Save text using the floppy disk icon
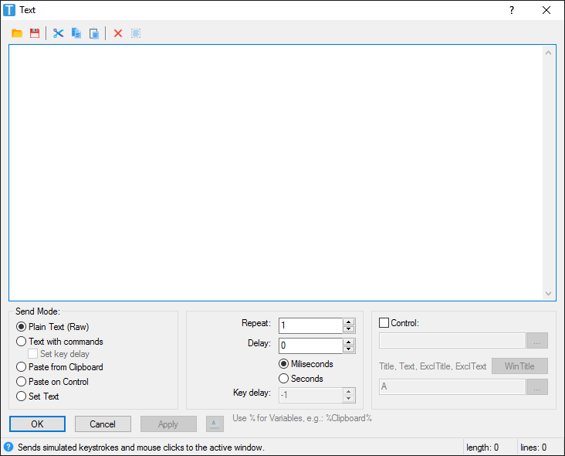The image size is (565, 456). (x=35, y=33)
